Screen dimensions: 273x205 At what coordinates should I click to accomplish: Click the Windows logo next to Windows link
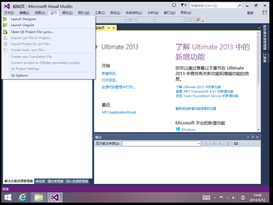(x=178, y=129)
